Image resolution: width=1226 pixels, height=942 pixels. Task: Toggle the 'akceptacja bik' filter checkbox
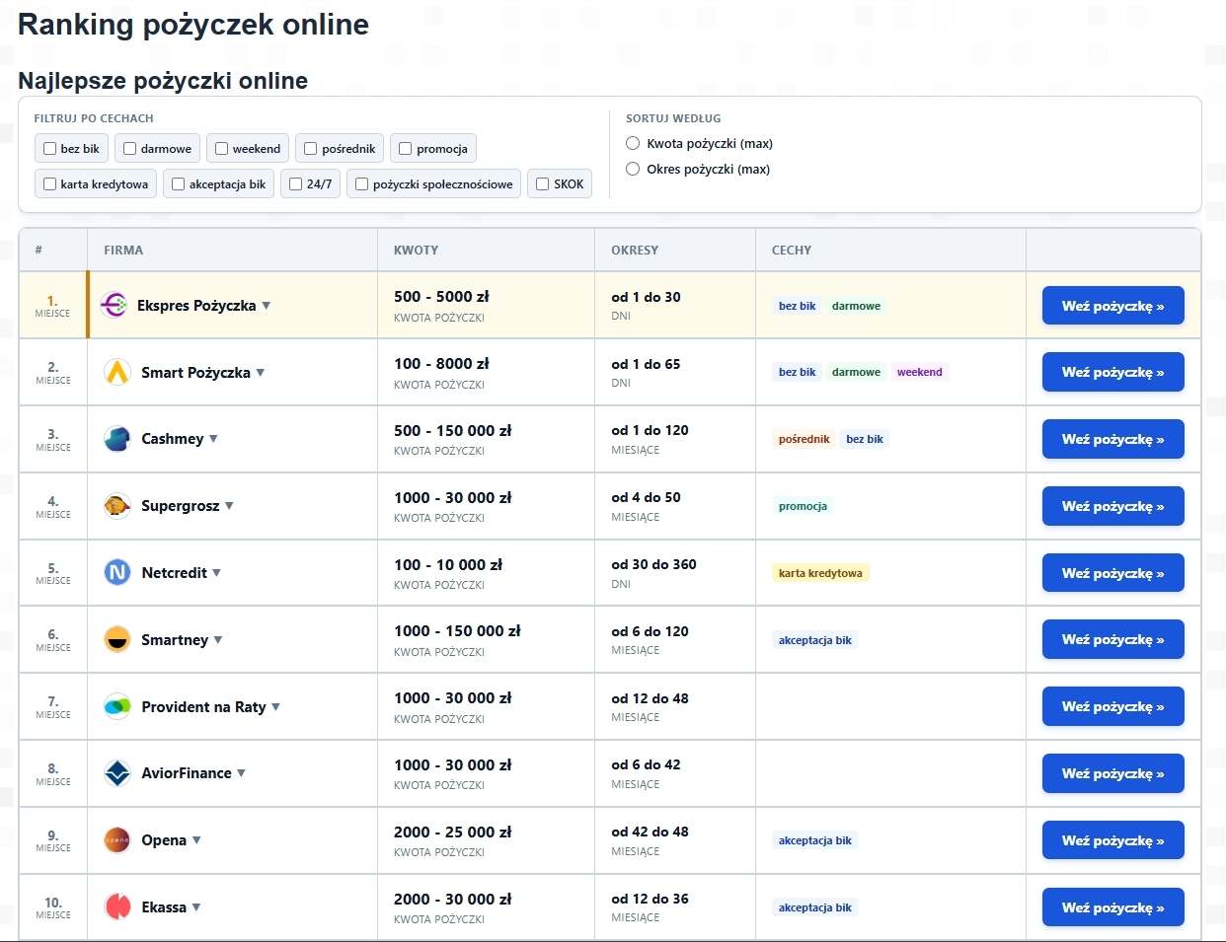178,184
